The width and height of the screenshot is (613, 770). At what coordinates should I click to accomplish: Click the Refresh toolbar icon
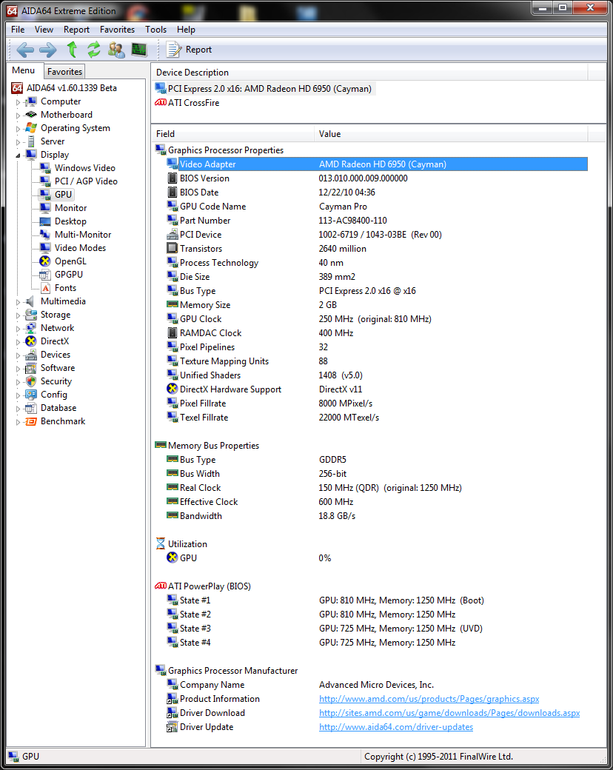tap(94, 50)
